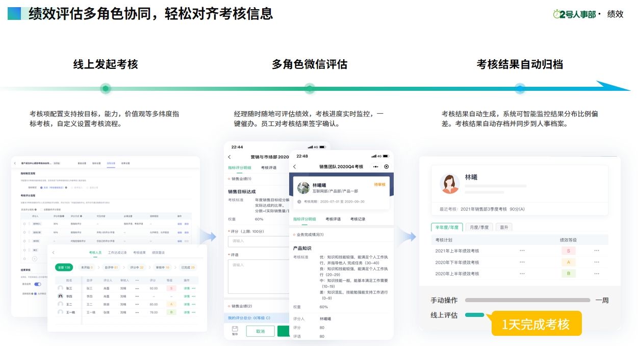Click the 评分 score input field
The width and height of the screenshot is (638, 346).
(260, 241)
